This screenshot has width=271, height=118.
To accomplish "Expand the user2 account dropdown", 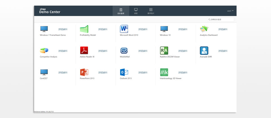I will click(230, 11).
